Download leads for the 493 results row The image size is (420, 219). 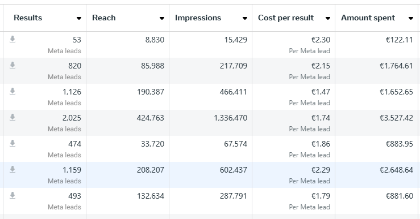pos(13,196)
